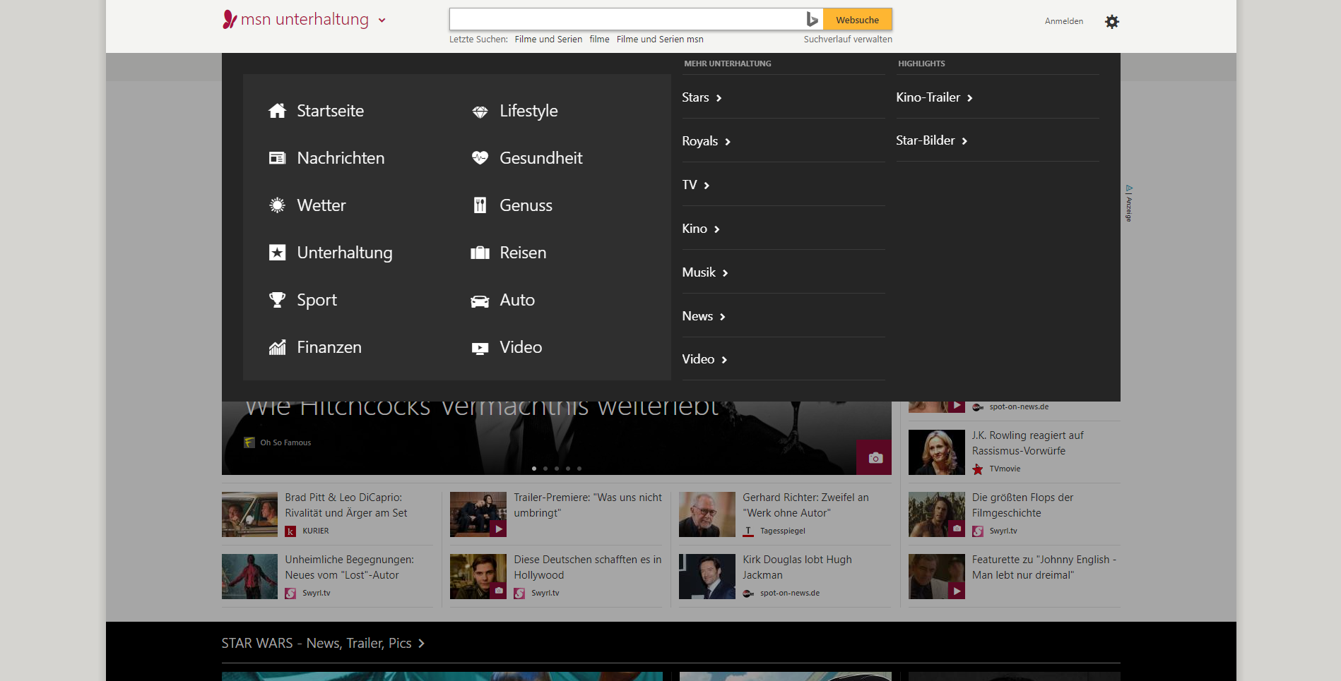
Task: Click the Anmelden sign-in link
Action: click(1063, 21)
